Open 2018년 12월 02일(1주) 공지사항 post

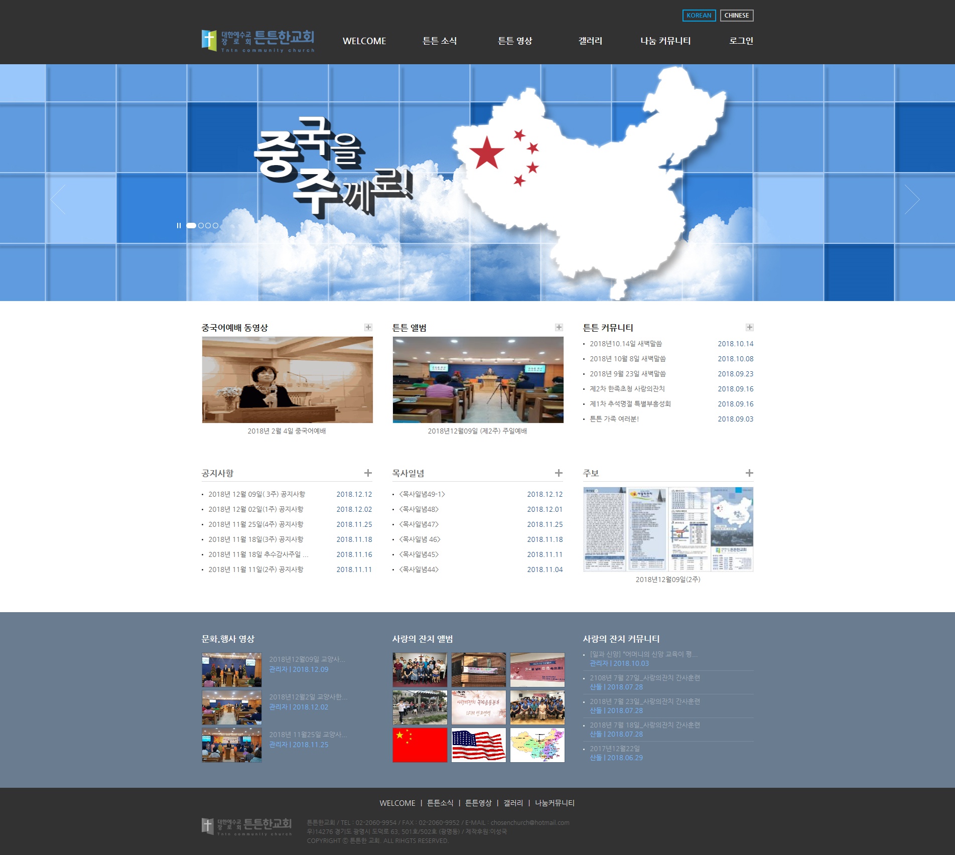click(x=256, y=509)
